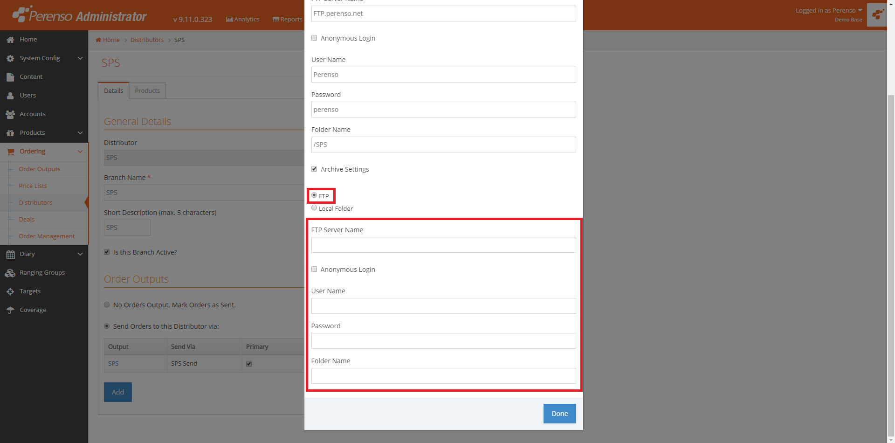Click the Add button
Screen dimensions: 895x443
click(x=118, y=392)
